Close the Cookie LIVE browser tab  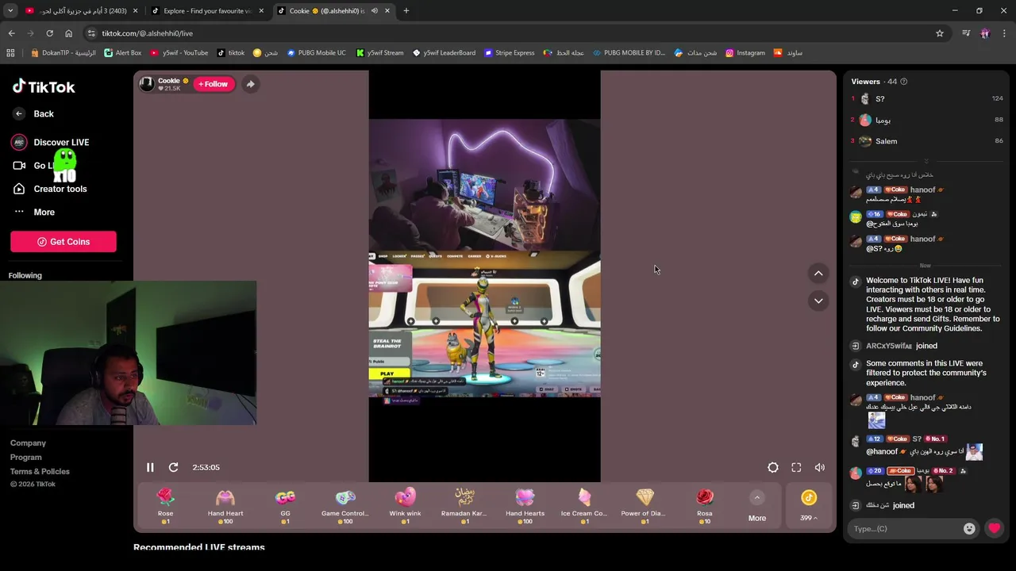click(387, 11)
